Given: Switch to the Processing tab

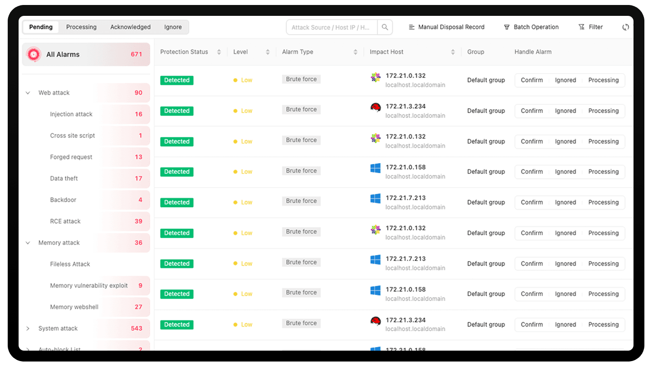Looking at the screenshot, I should click(x=81, y=27).
